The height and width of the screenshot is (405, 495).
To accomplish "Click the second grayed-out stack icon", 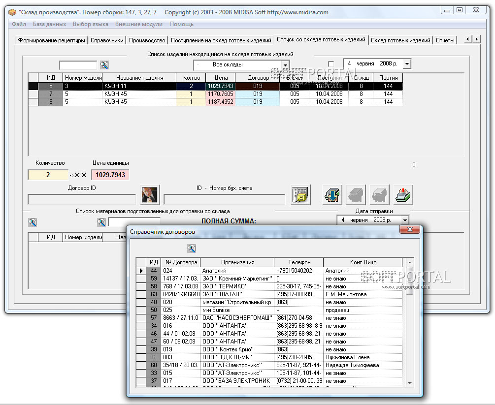I will pos(379,194).
